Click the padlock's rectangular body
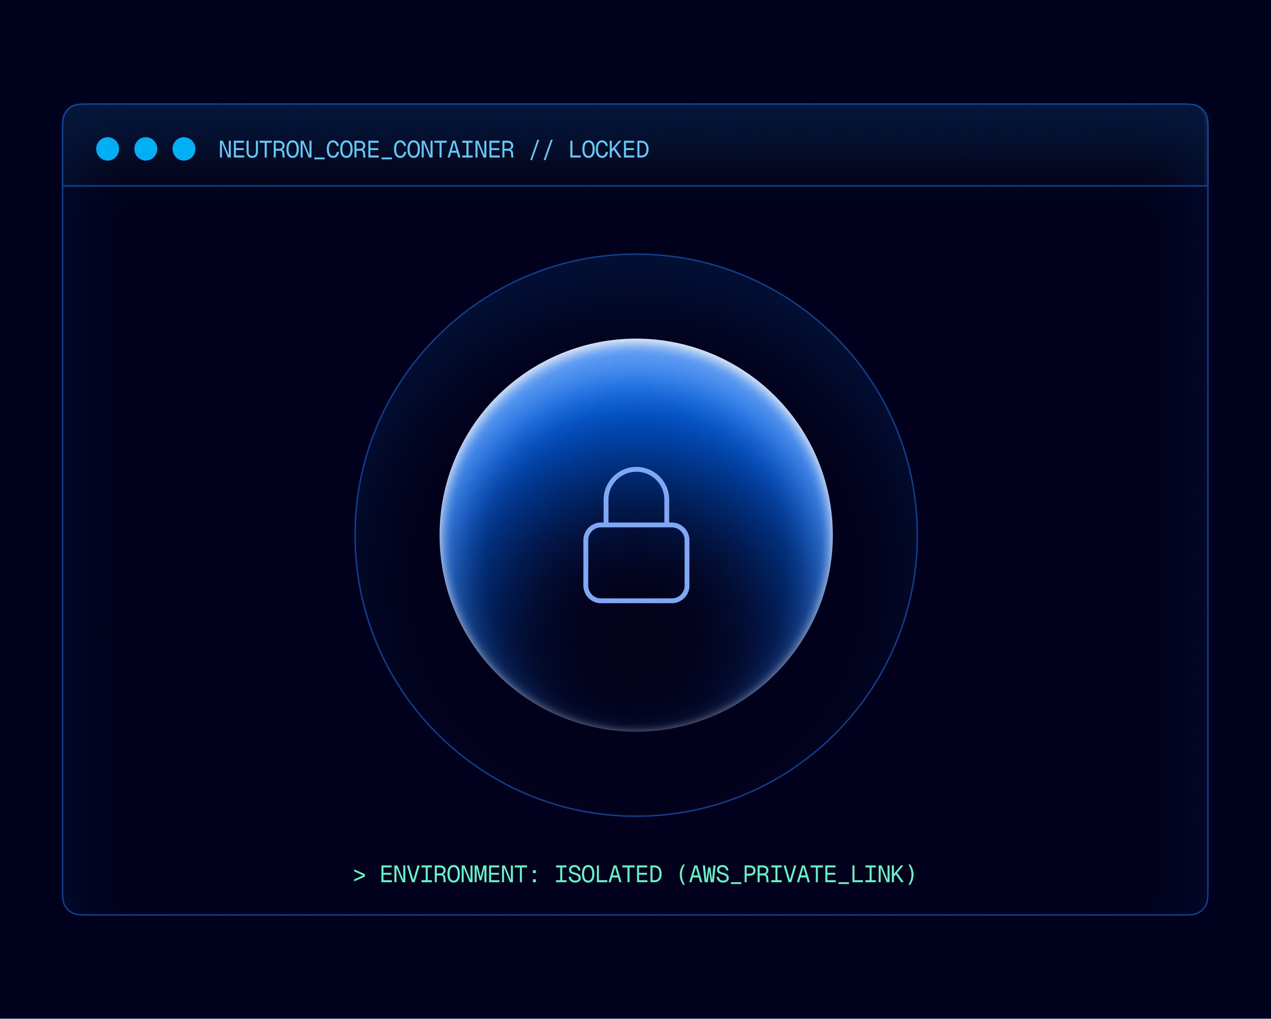Screen dimensions: 1271x1019 coord(636,563)
